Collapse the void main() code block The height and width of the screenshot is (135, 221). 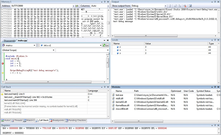click(x=4, y=59)
